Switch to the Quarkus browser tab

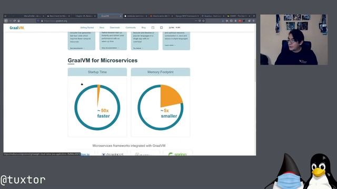pyautogui.click(x=213, y=16)
